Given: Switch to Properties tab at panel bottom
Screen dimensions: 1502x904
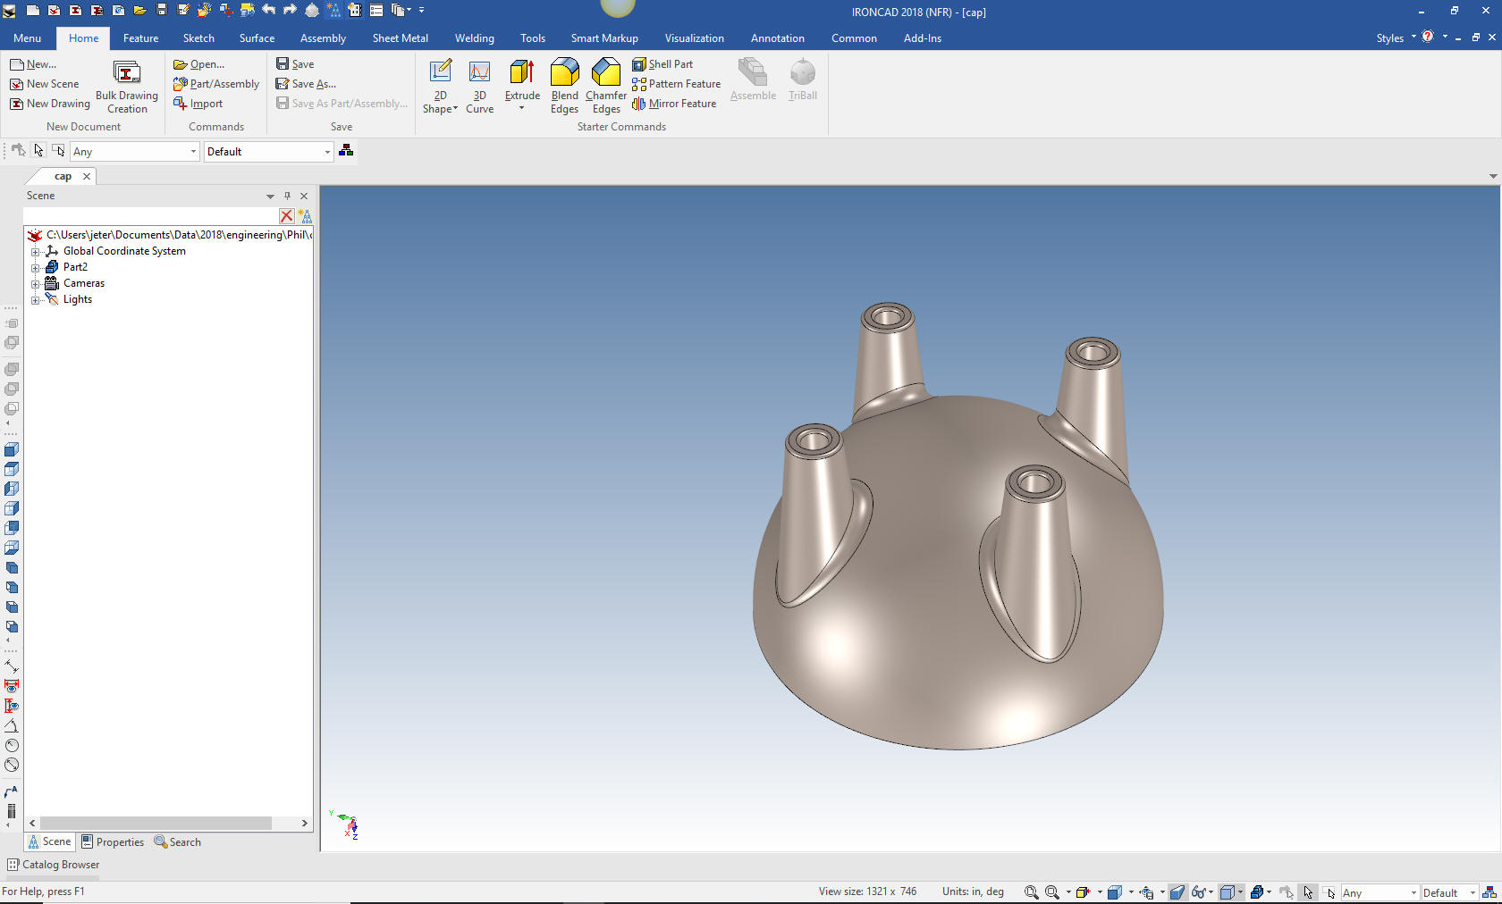Looking at the screenshot, I should tap(113, 842).
